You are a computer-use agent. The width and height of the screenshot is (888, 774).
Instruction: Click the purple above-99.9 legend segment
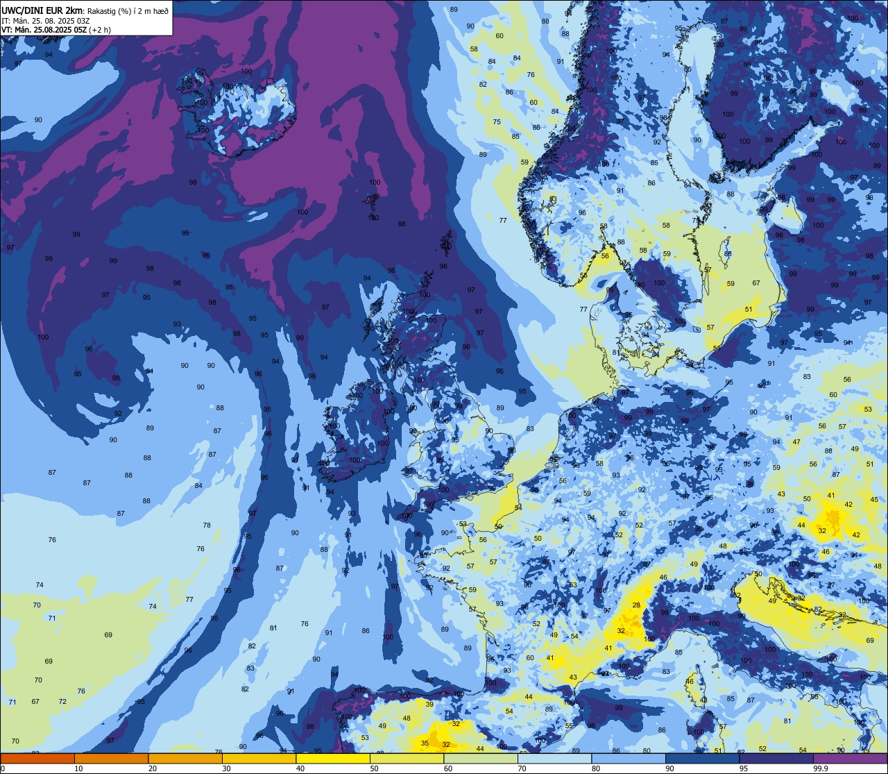[850, 758]
